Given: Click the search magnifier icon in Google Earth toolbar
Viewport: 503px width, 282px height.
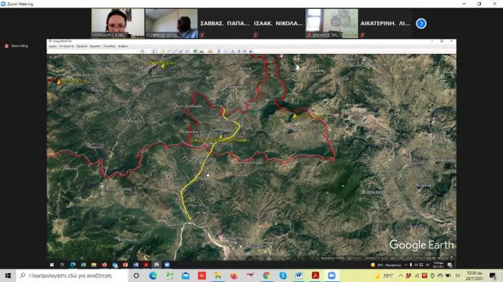Looking at the screenshot, I should point(143,51).
